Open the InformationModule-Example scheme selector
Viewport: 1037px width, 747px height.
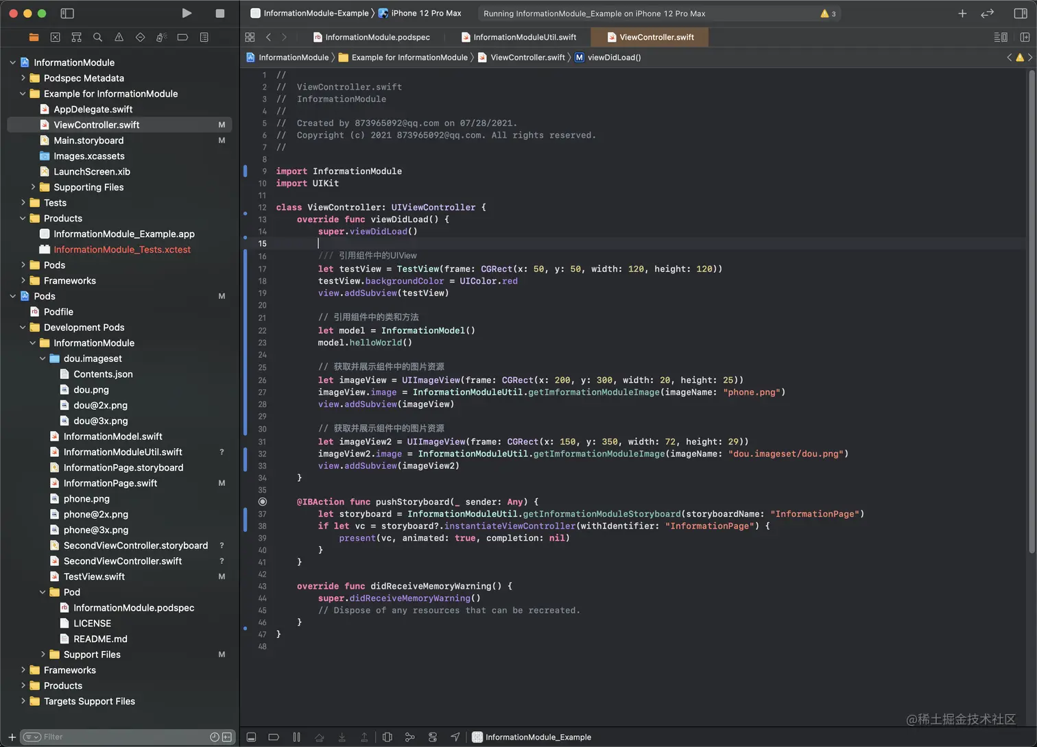point(309,13)
